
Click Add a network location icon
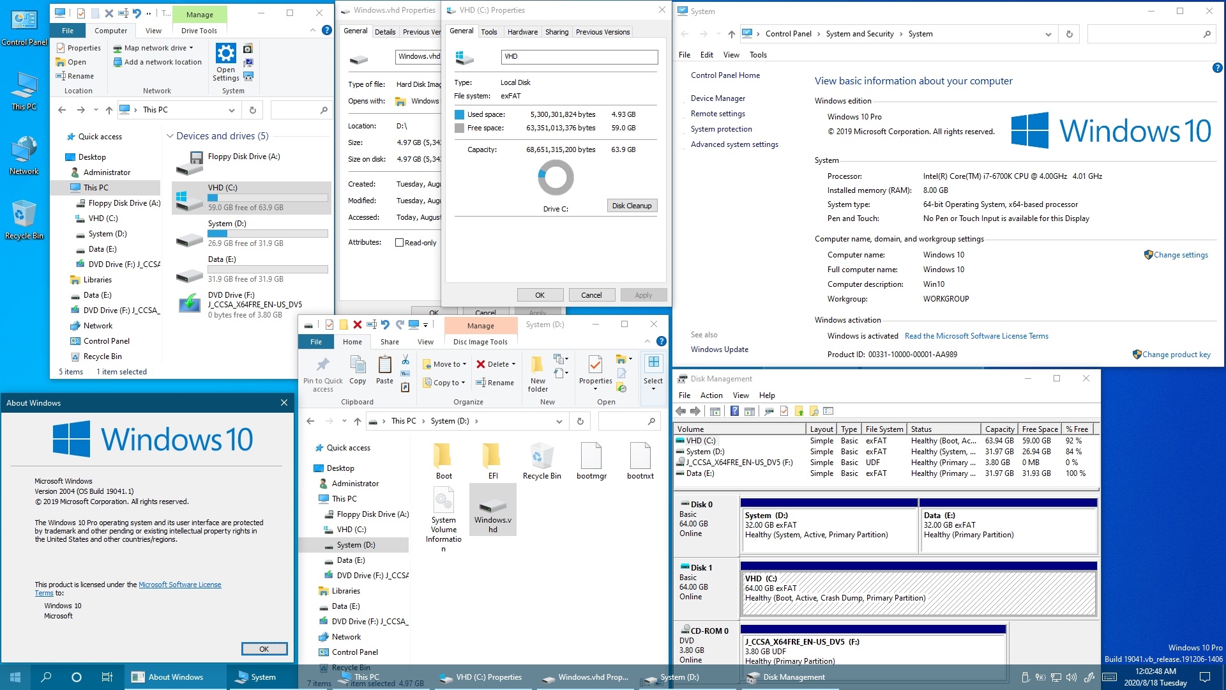[117, 62]
